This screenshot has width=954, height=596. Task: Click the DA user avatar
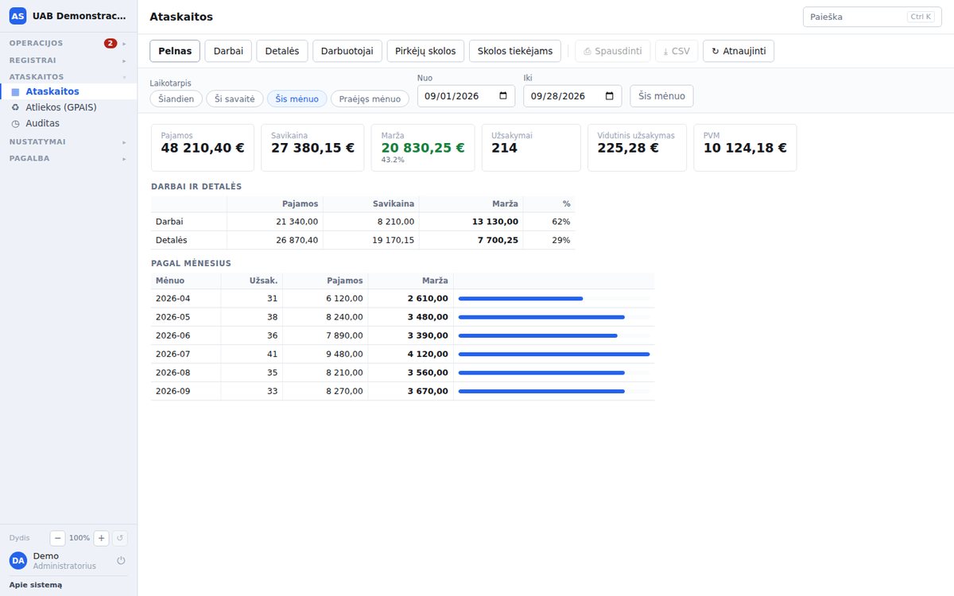[18, 560]
